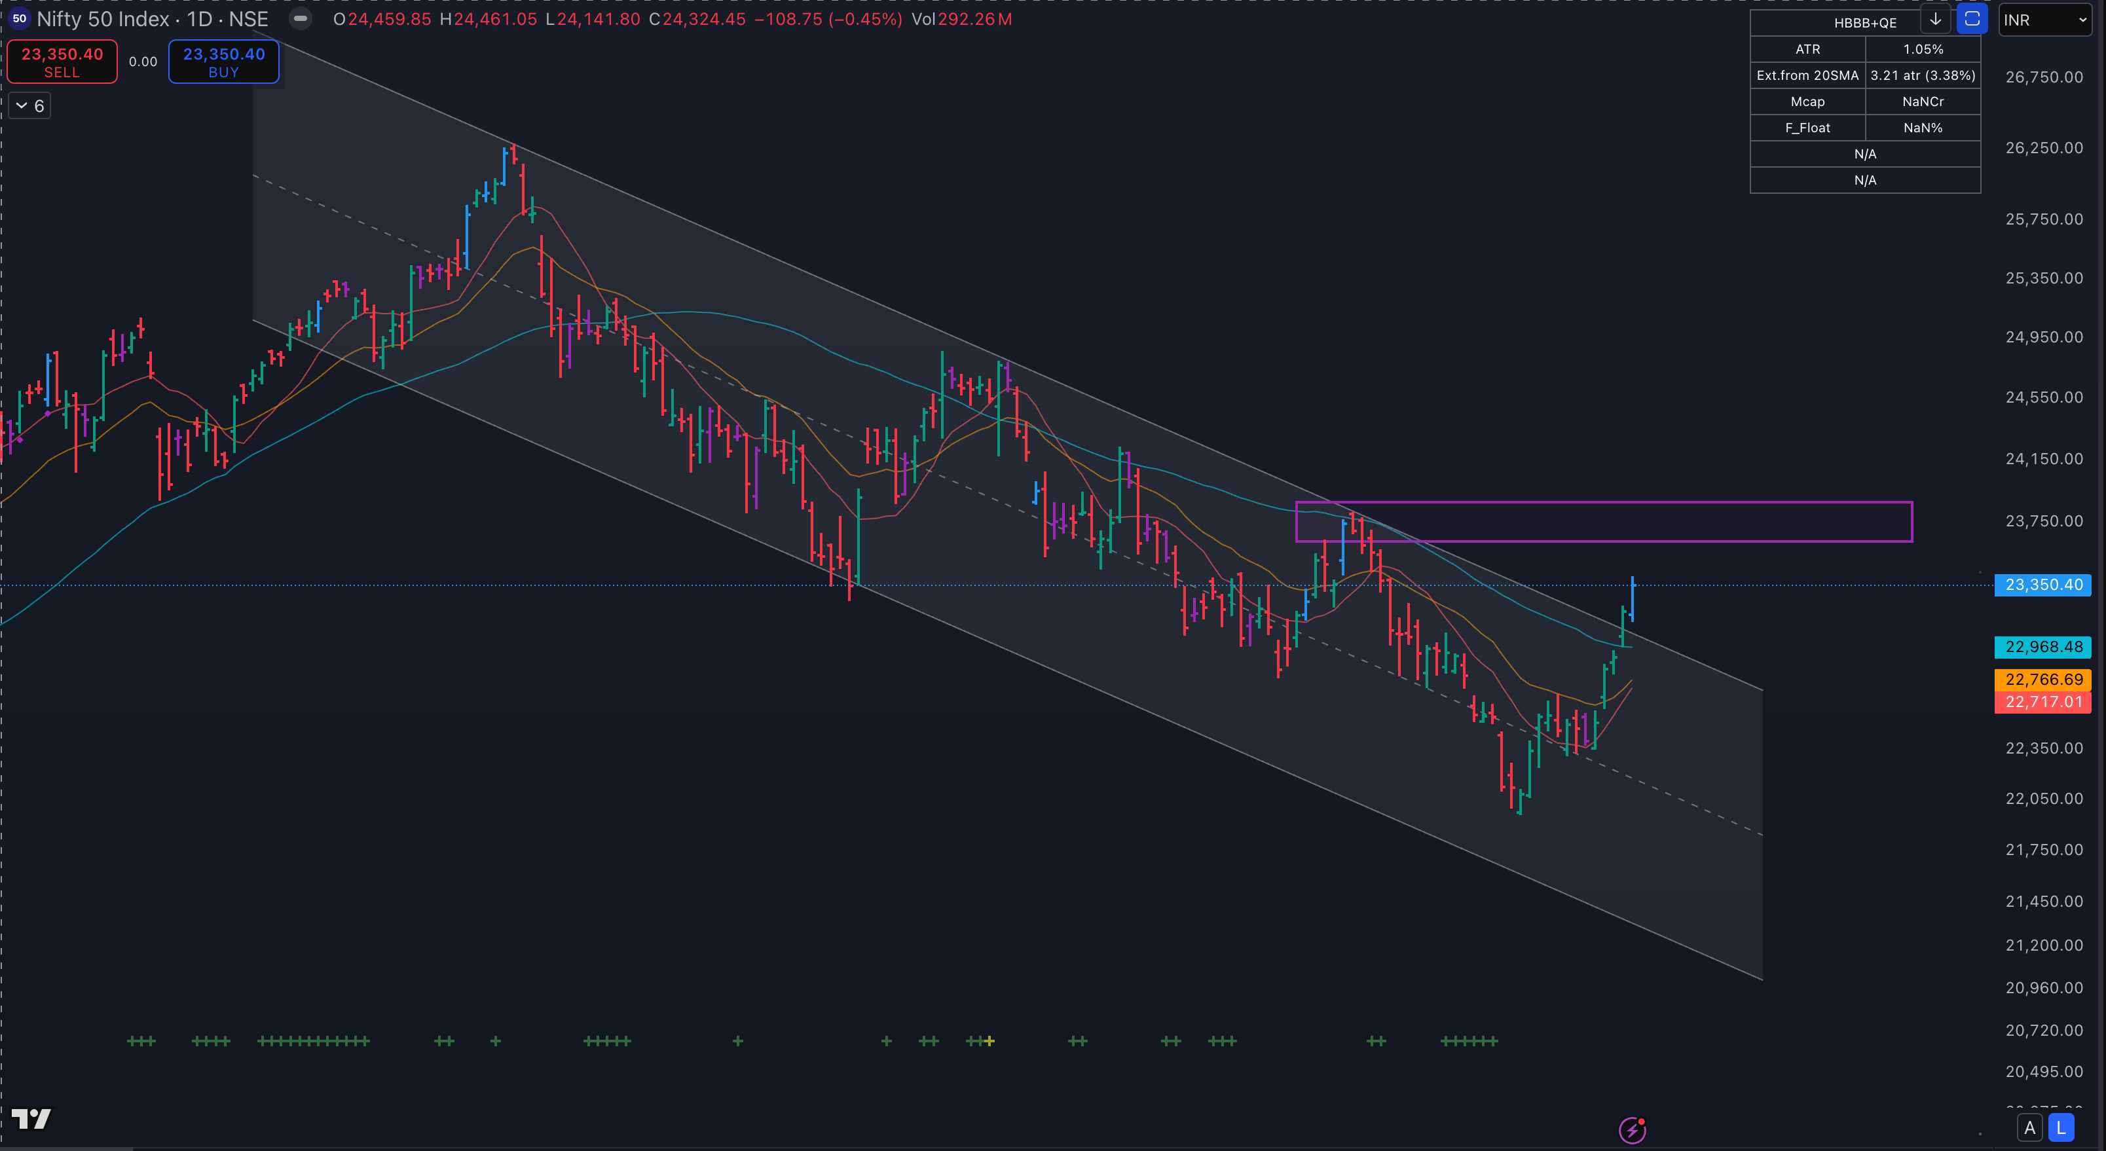
Task: Click the blue current price label 23,350.40
Action: click(2043, 585)
